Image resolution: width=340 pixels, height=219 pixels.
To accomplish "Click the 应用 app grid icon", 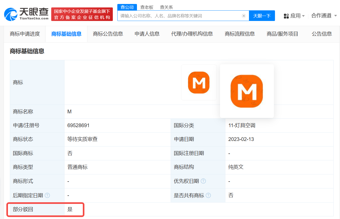I will [x=286, y=16].
